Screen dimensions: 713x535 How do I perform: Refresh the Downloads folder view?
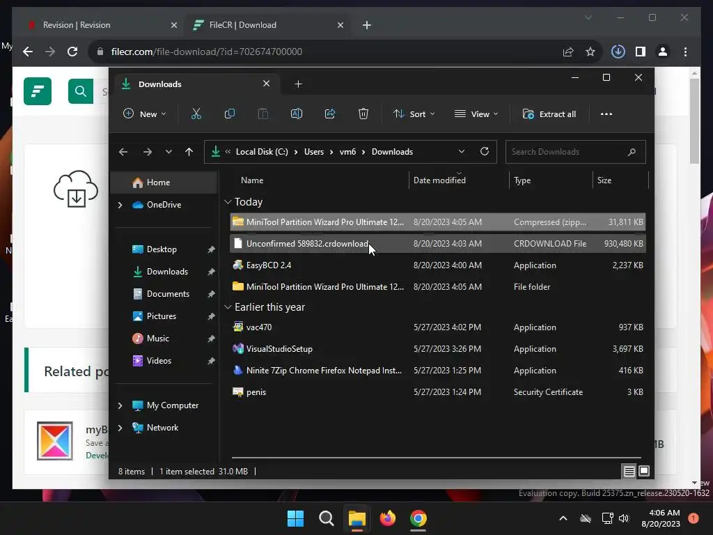coord(485,151)
